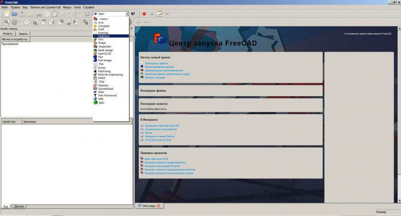
Task: Open the Работа с сетками link
Action: [x=155, y=77]
